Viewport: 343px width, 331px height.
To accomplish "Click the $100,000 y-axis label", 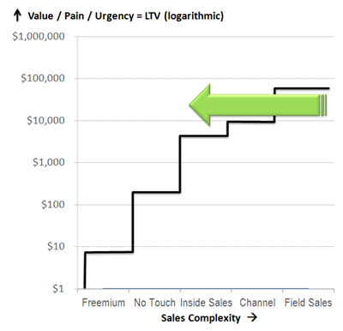I will pyautogui.click(x=43, y=78).
